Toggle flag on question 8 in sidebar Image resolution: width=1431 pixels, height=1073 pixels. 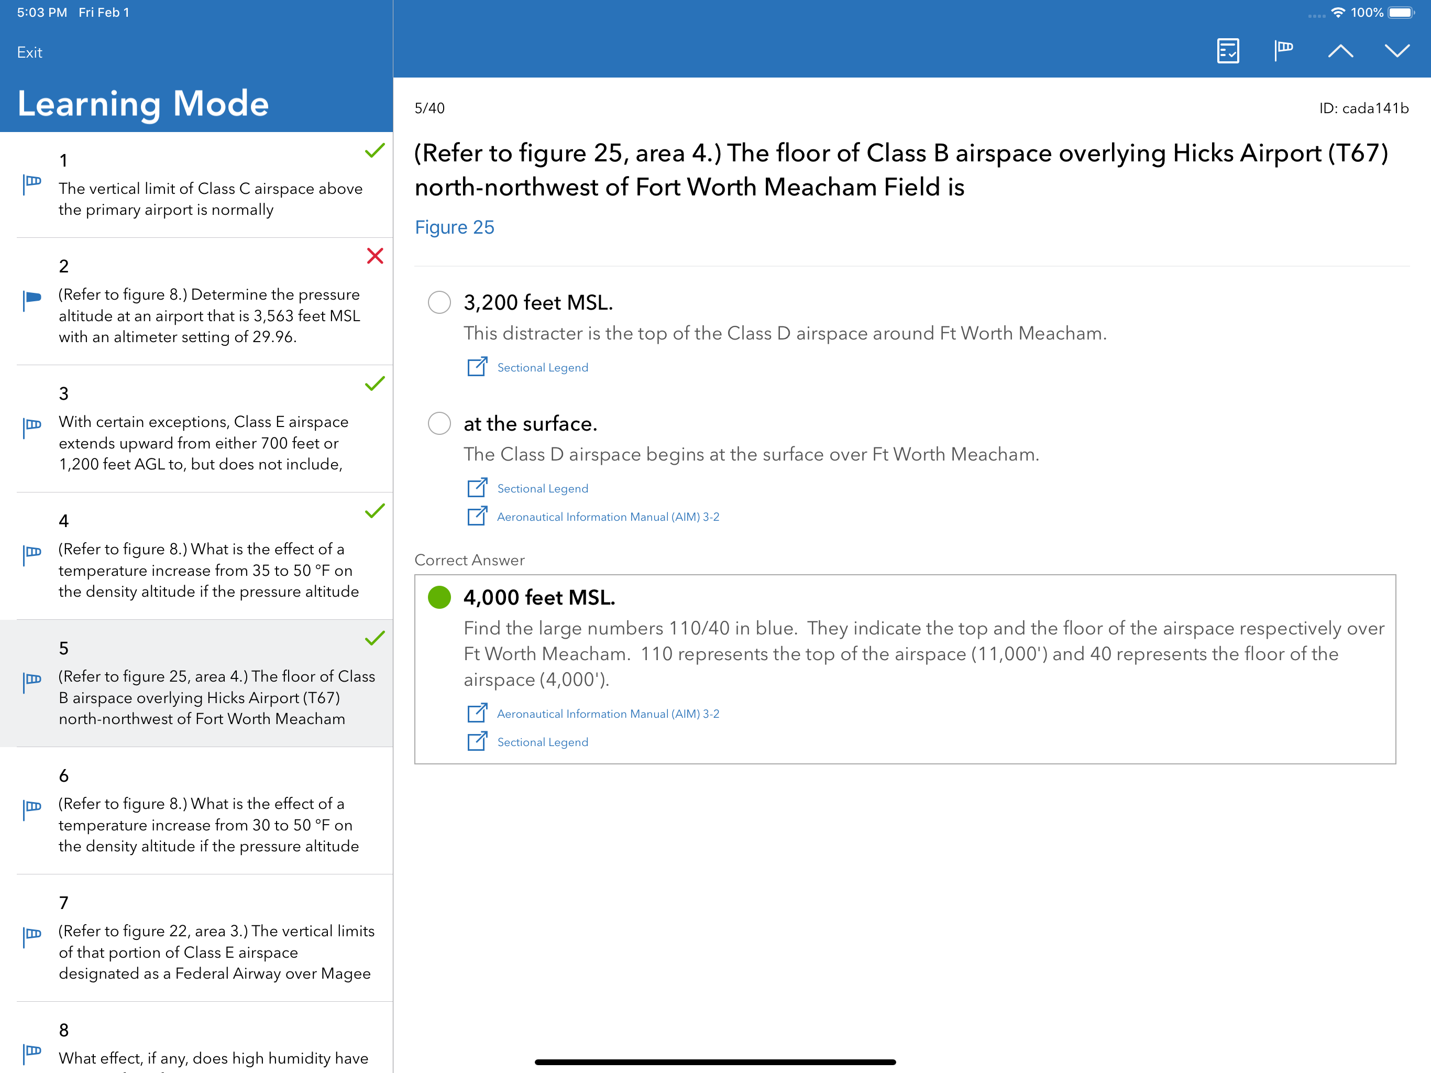click(32, 1054)
